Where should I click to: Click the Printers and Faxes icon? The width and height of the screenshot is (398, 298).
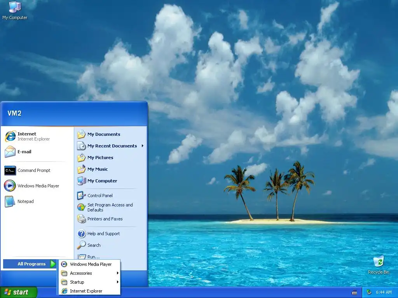82,219
